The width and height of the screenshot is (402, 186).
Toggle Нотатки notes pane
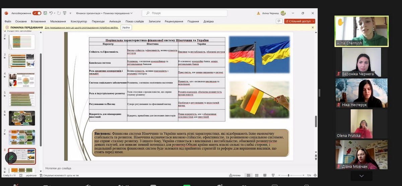[234, 175]
